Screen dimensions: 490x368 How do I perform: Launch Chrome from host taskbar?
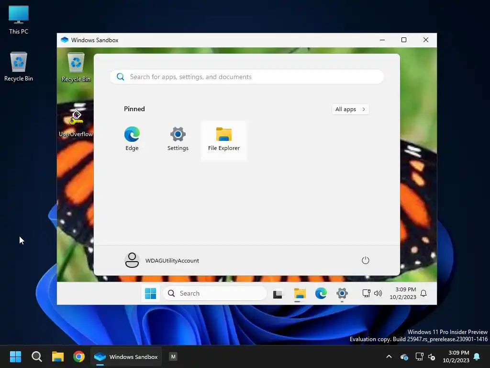[x=79, y=356]
